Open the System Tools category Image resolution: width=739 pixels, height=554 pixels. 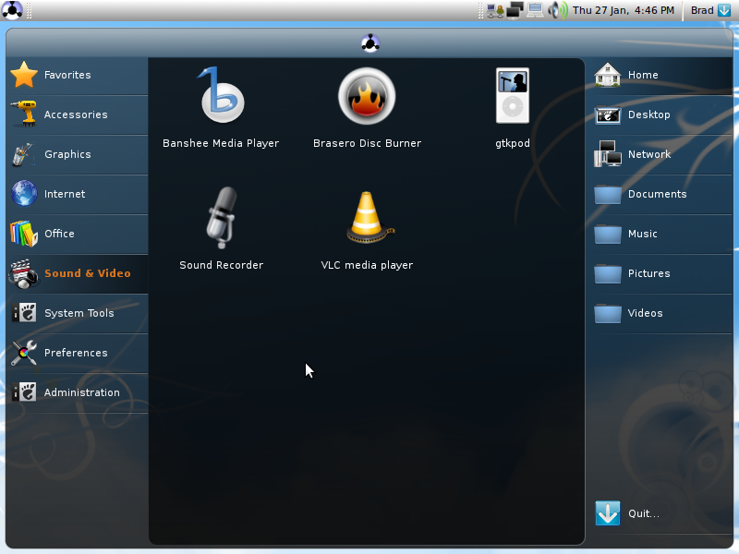point(78,313)
